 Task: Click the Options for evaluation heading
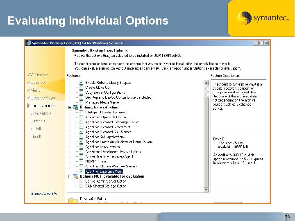[x=99, y=108]
